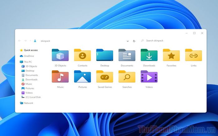Go back using the back arrow
The height and width of the screenshot is (136, 218).
19,41
